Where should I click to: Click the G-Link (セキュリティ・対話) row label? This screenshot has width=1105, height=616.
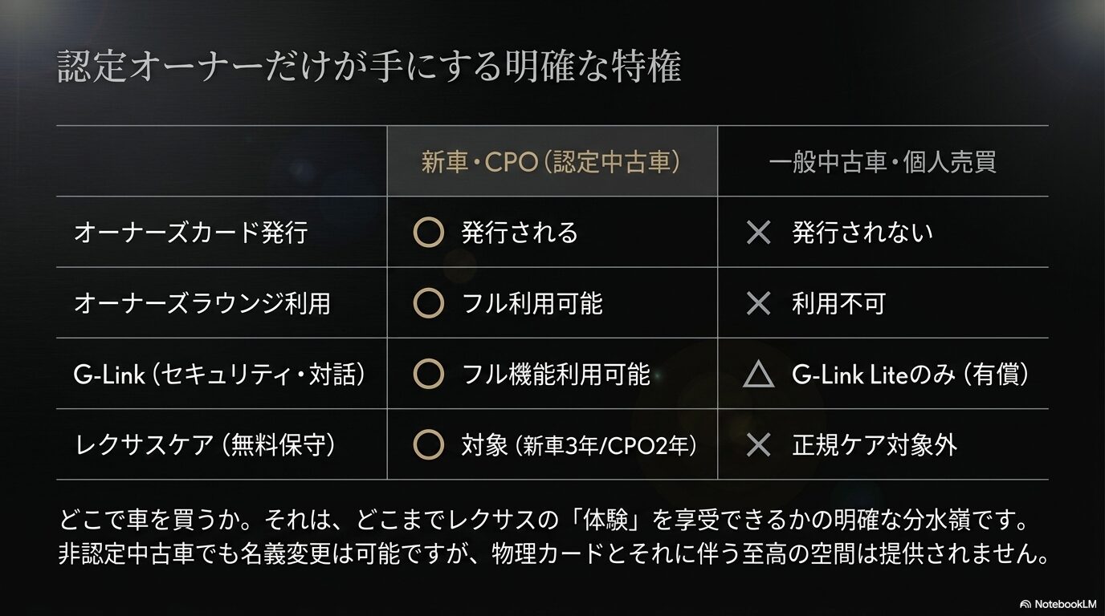219,374
